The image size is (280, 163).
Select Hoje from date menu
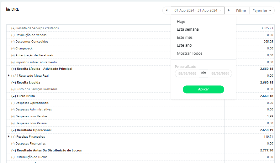tap(181, 22)
